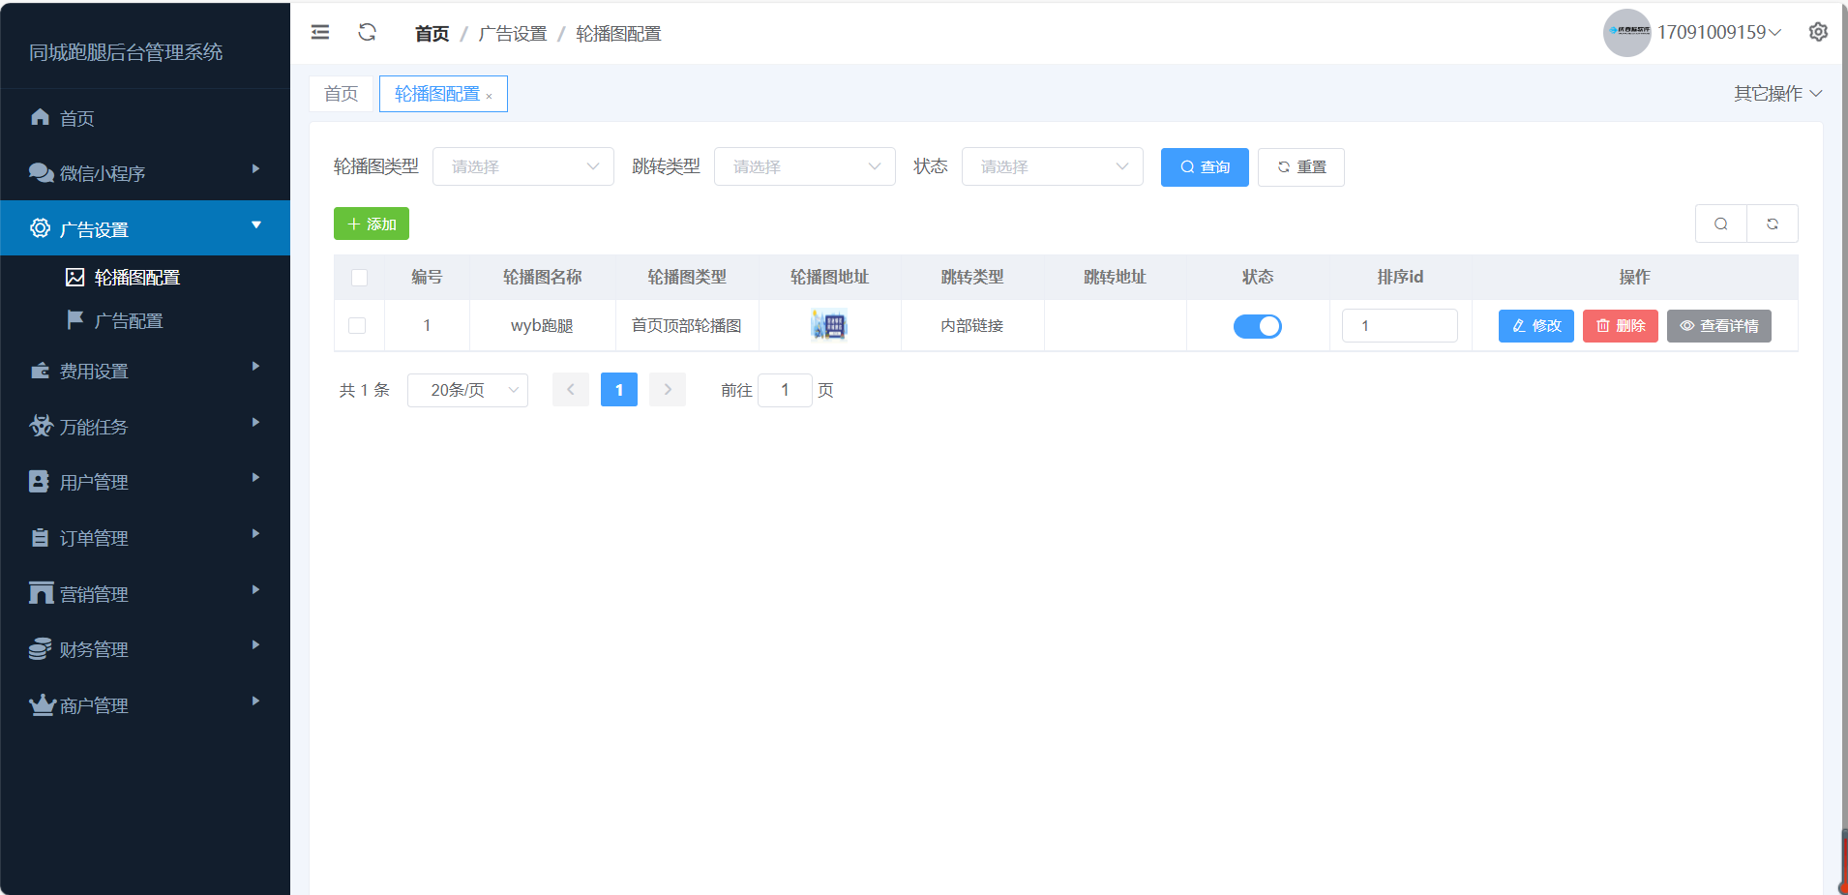This screenshot has width=1848, height=895.
Task: Click the search icon above the table
Action: [1720, 224]
